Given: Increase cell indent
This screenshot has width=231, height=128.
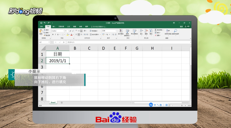Looking at the screenshot, I should pyautogui.click(x=87, y=35).
